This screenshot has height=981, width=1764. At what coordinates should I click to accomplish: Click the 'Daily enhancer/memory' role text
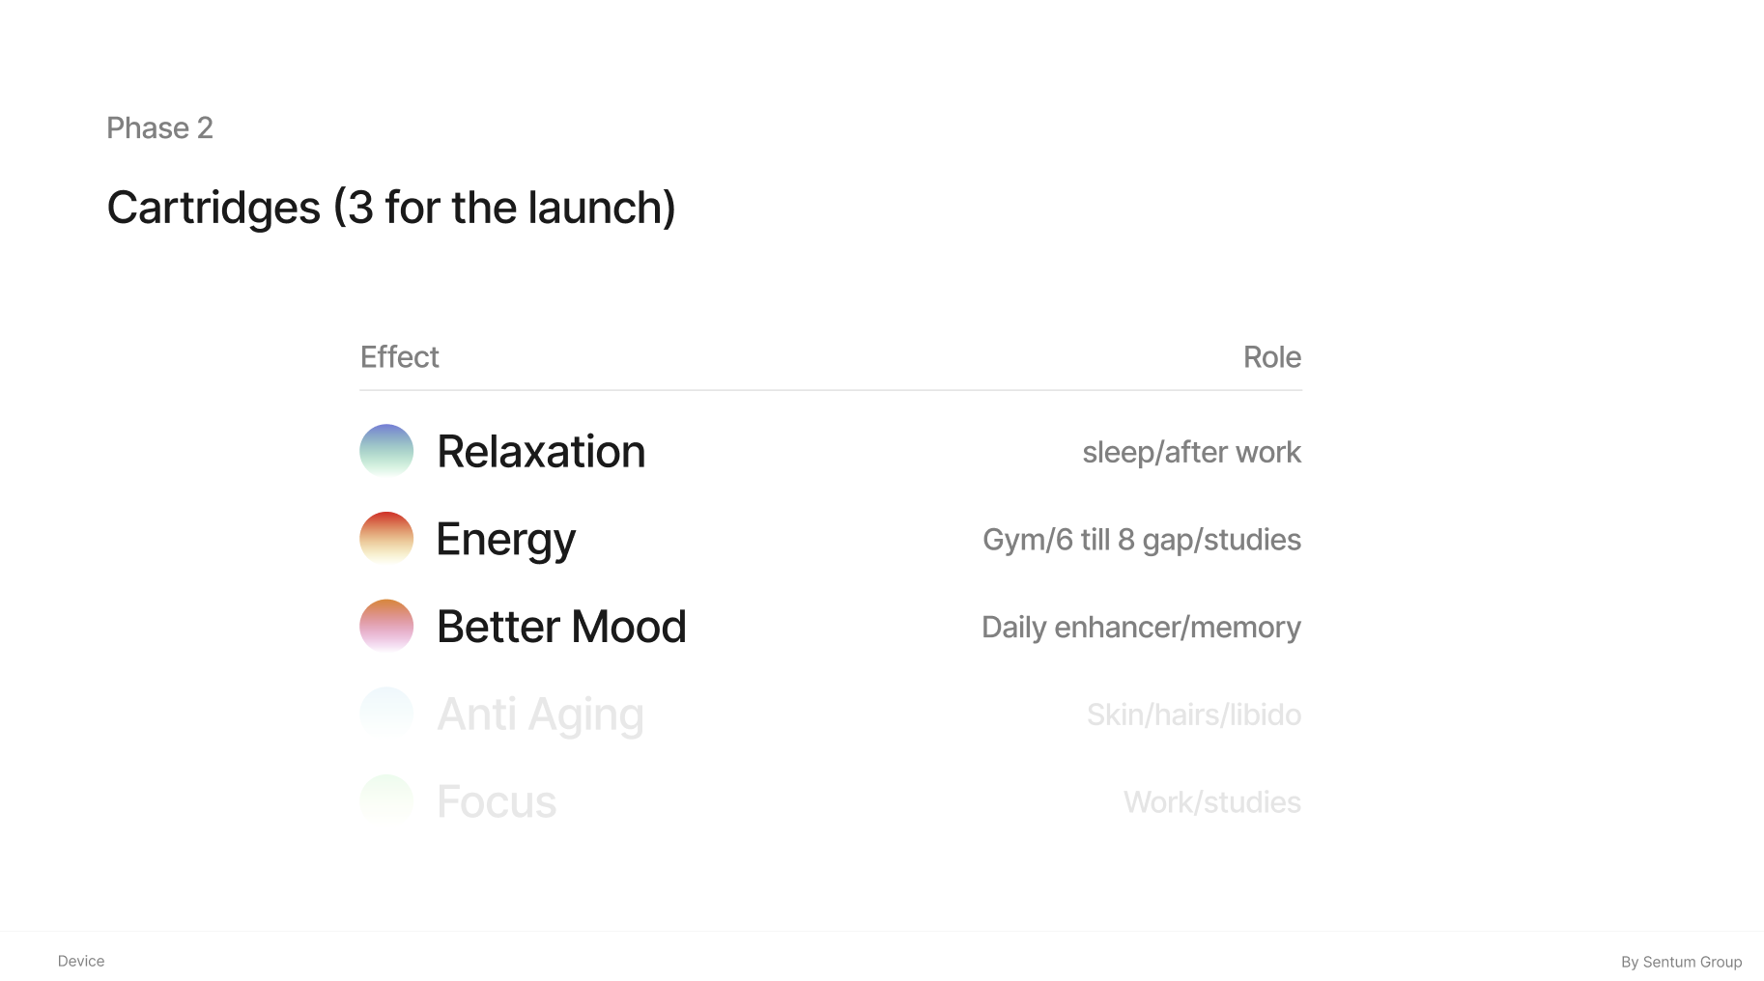(x=1141, y=628)
